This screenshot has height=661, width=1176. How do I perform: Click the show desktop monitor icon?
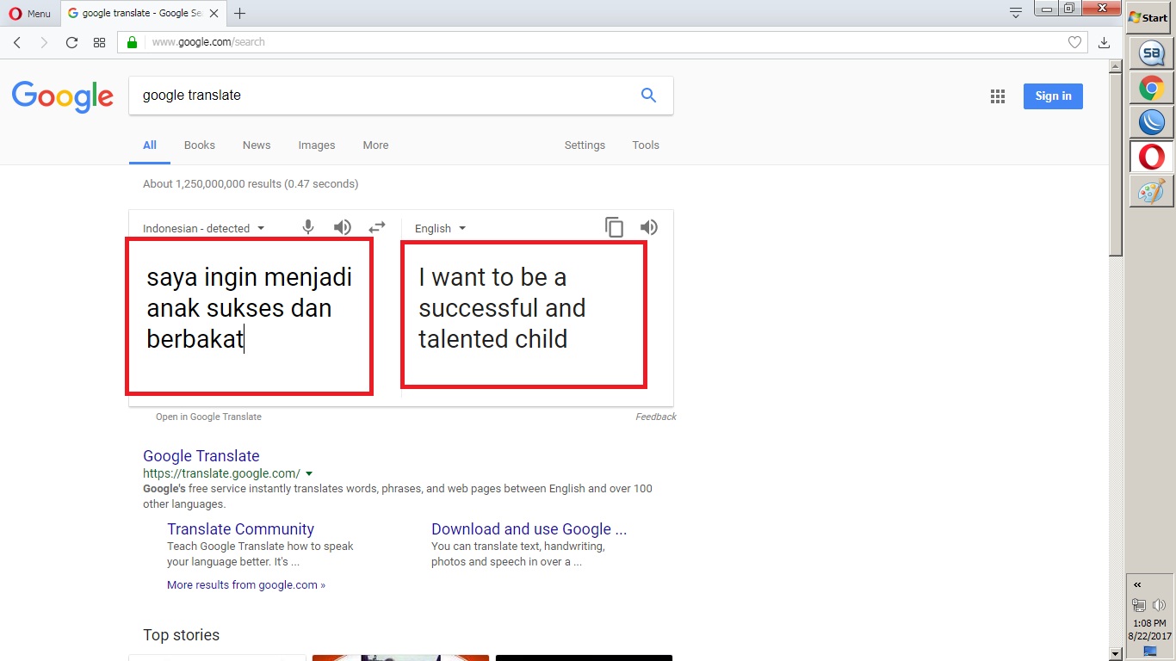pos(1149,652)
